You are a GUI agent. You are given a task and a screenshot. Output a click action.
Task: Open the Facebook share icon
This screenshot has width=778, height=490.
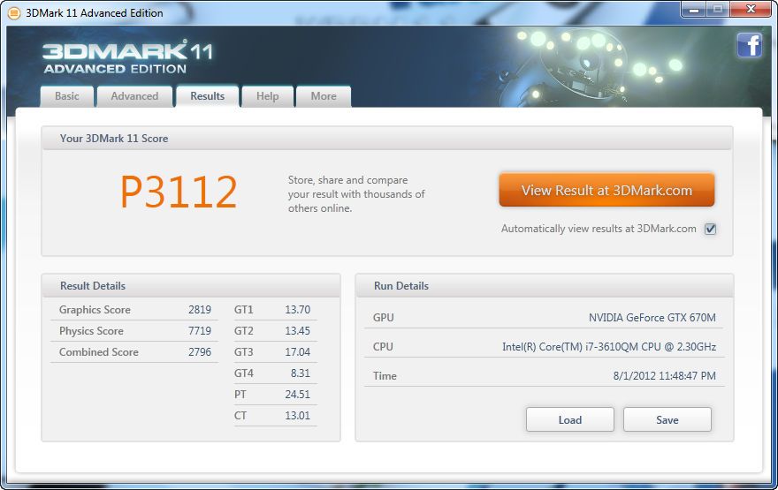point(749,45)
